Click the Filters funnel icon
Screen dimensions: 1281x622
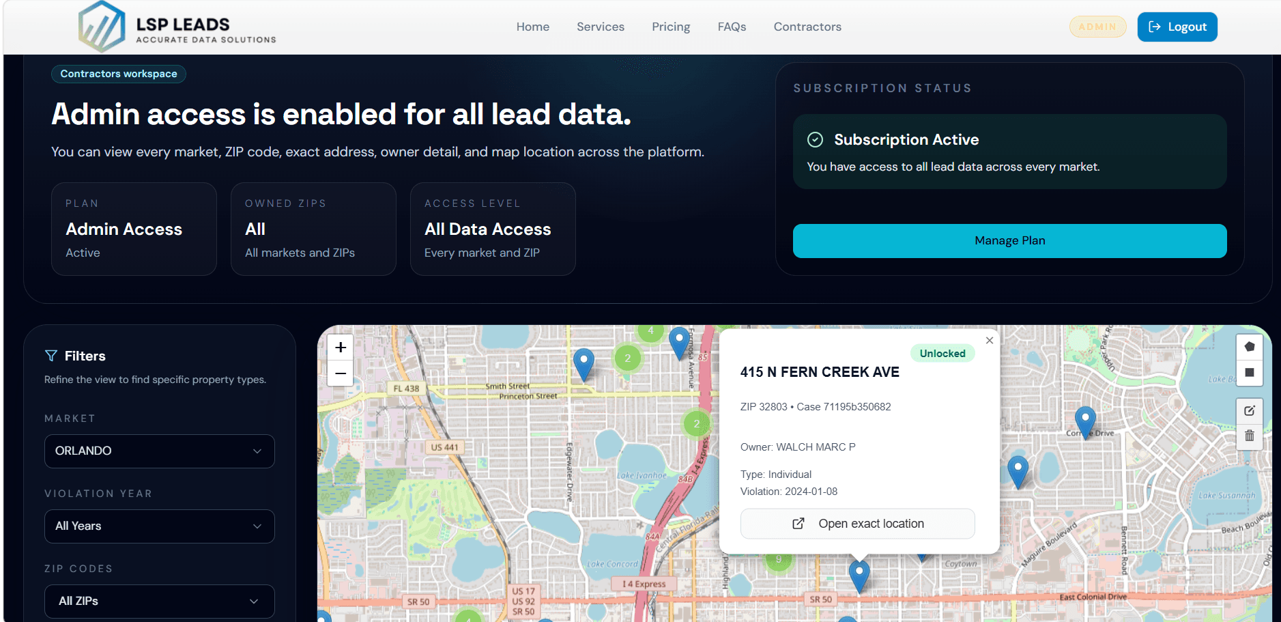pyautogui.click(x=51, y=356)
